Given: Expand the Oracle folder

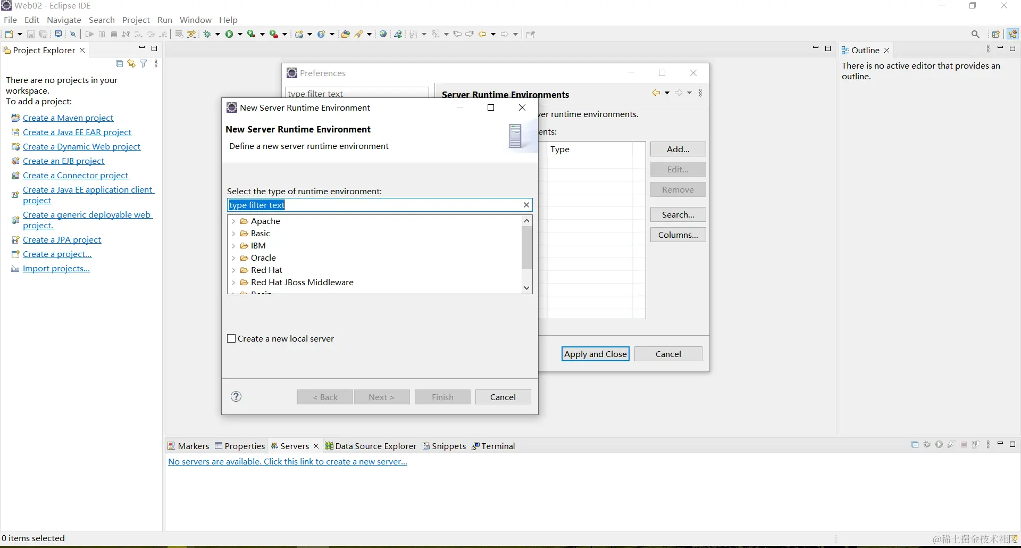Looking at the screenshot, I should point(233,258).
